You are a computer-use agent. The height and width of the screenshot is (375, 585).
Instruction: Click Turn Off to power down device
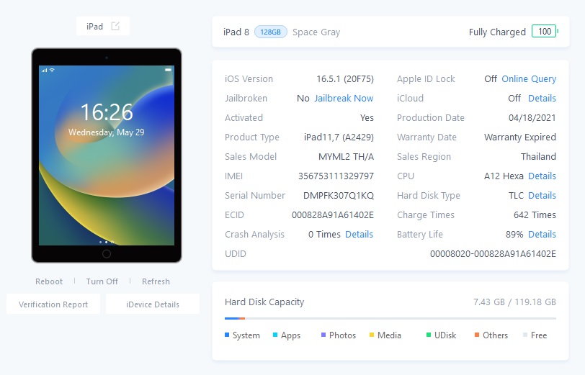click(x=102, y=281)
